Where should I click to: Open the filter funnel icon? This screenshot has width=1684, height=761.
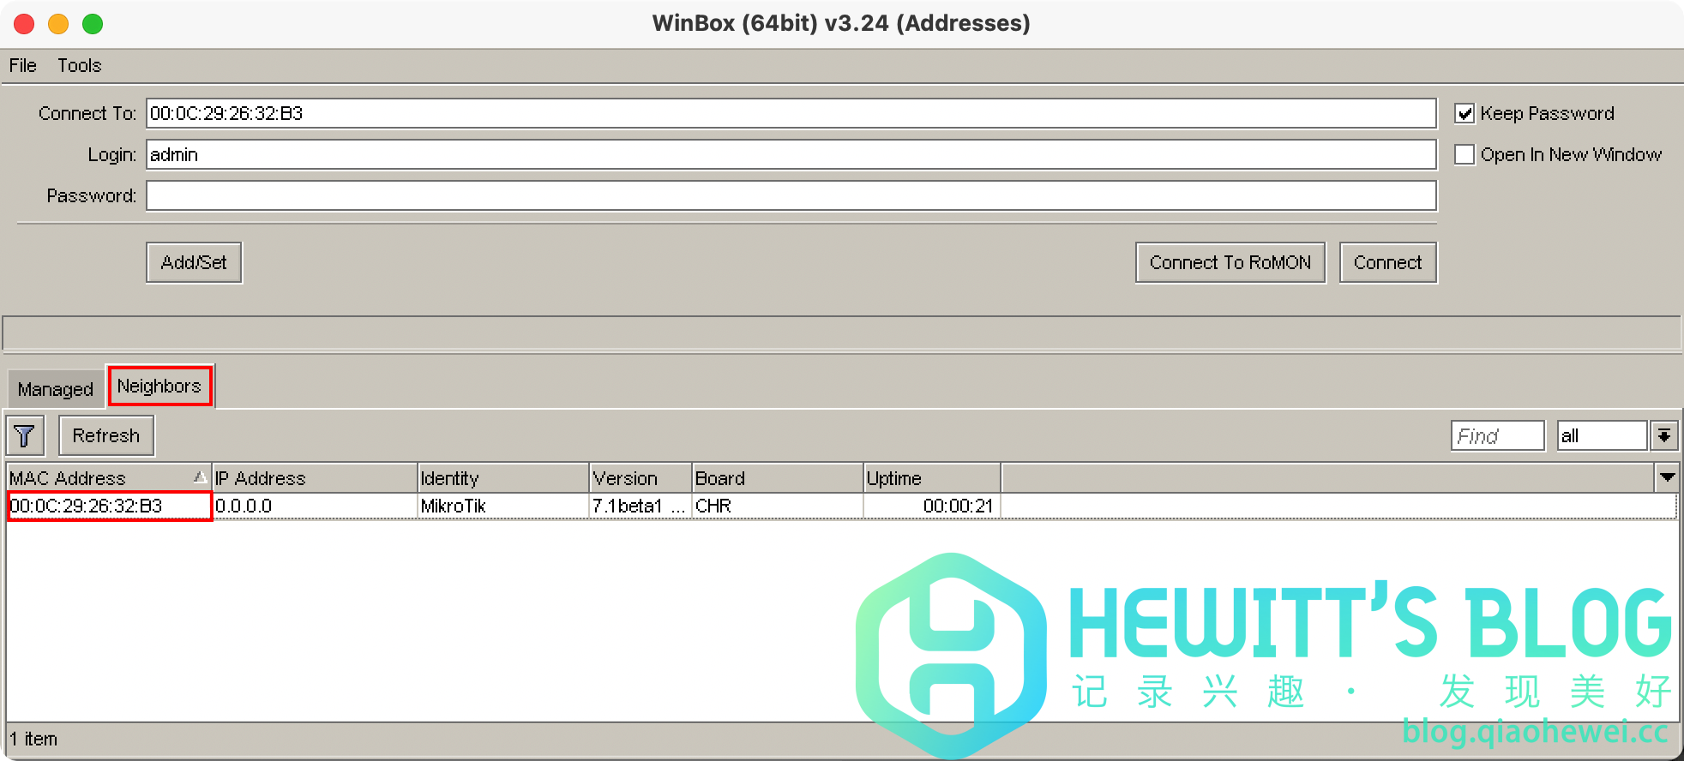pyautogui.click(x=25, y=436)
